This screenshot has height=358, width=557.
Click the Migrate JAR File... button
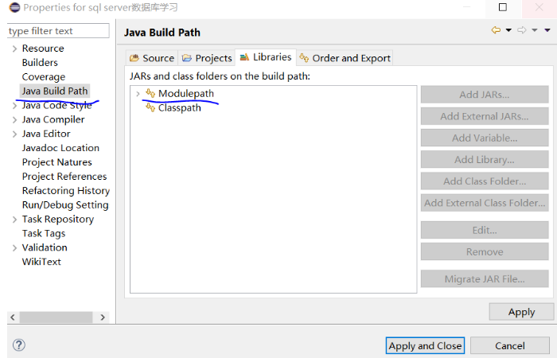pyautogui.click(x=485, y=278)
